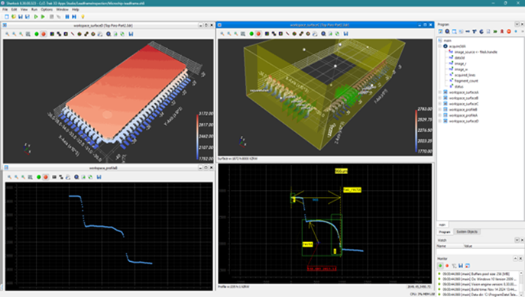Click save icon in workspace_surfaceD toolbar

pos(131,34)
